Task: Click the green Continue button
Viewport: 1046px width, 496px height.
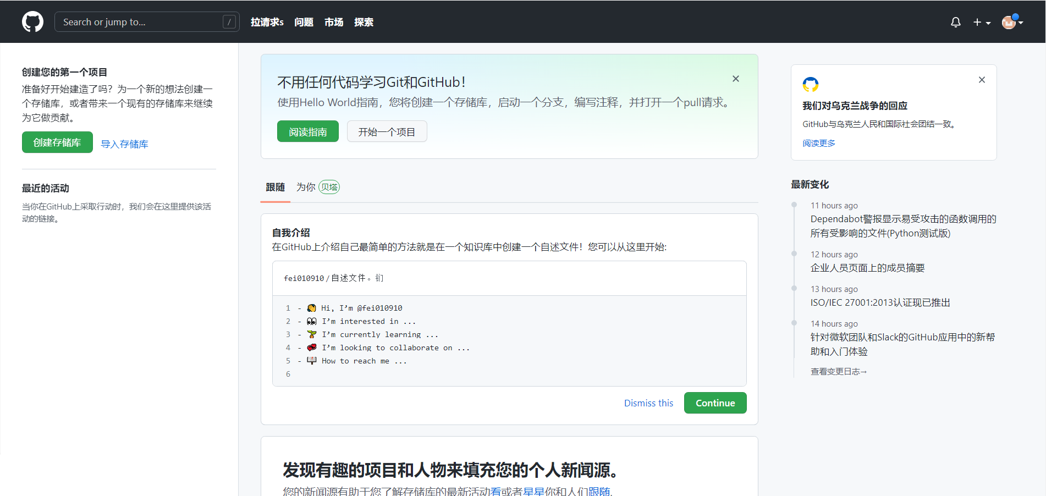Action: click(715, 403)
